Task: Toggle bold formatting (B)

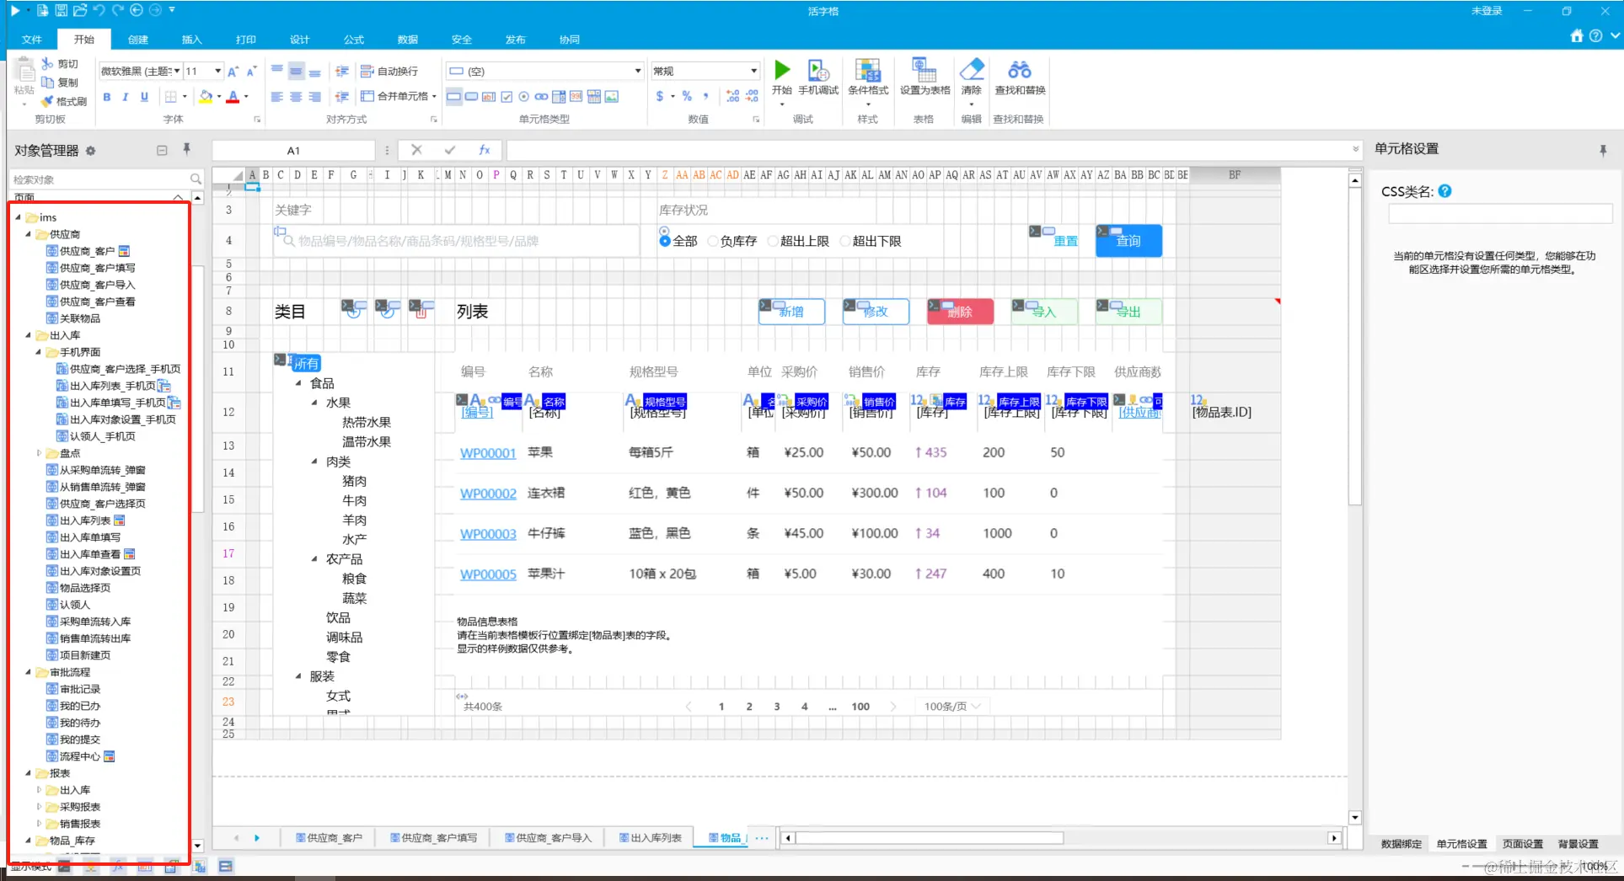Action: (107, 97)
